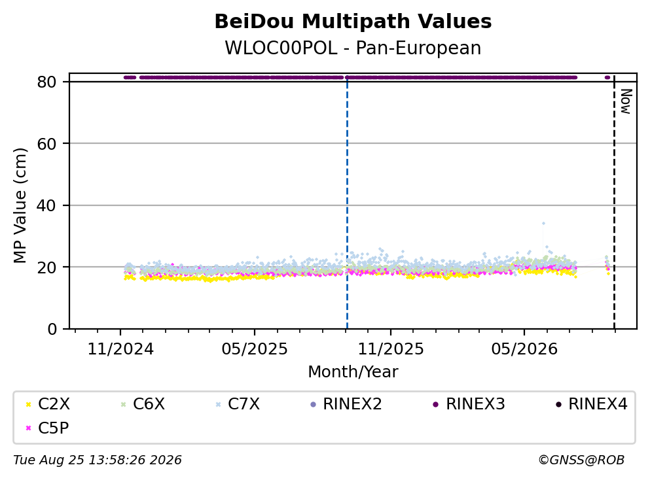
Task: Click the 20 y-axis tick label
Action: 47,267
